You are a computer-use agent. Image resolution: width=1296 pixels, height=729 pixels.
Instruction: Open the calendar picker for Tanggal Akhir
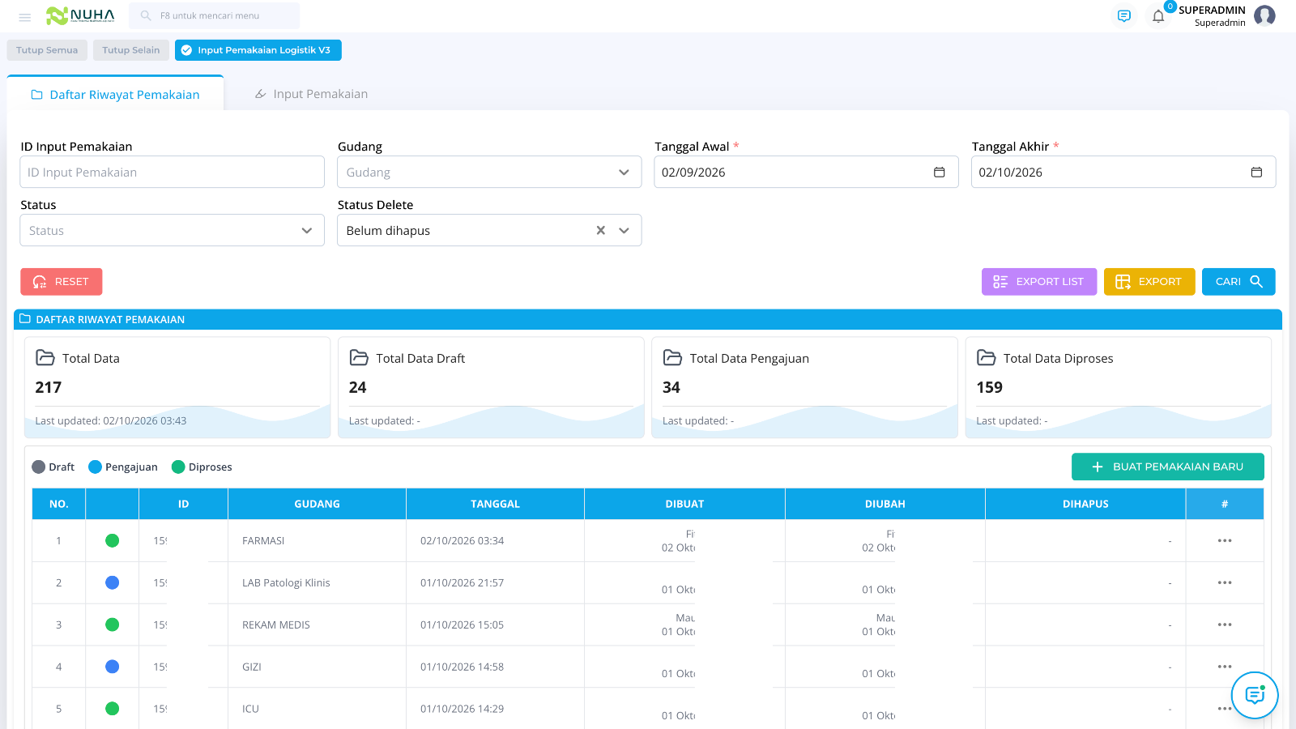point(1256,172)
